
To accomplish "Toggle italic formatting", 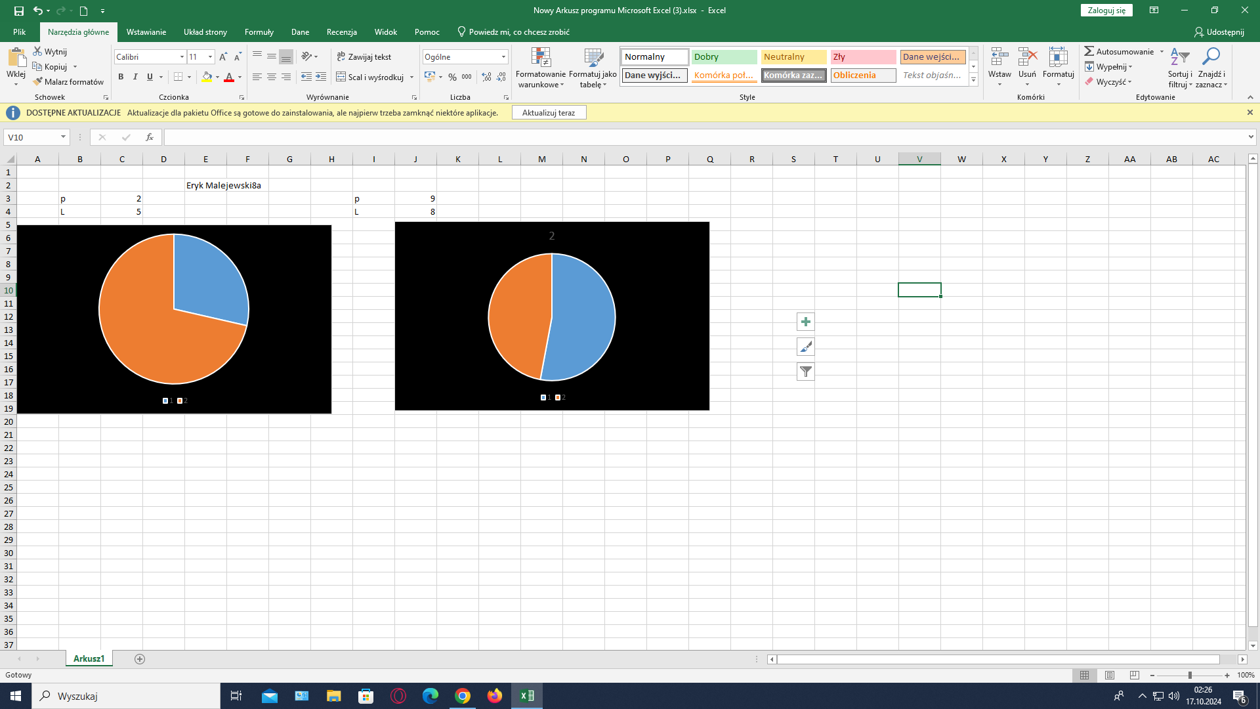I will (135, 77).
